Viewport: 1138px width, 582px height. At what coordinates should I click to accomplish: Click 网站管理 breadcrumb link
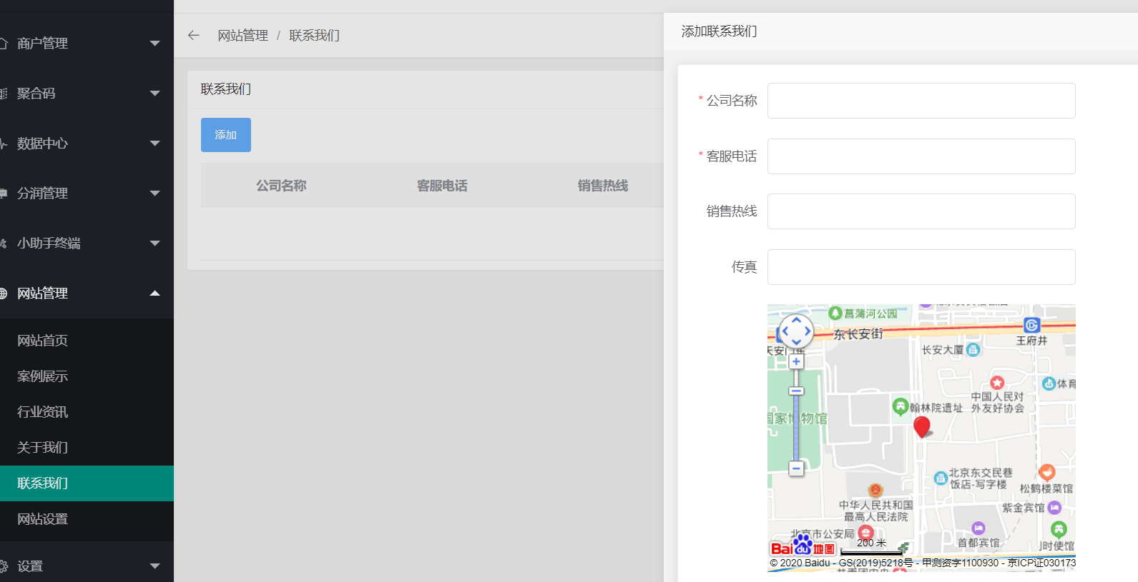[243, 35]
